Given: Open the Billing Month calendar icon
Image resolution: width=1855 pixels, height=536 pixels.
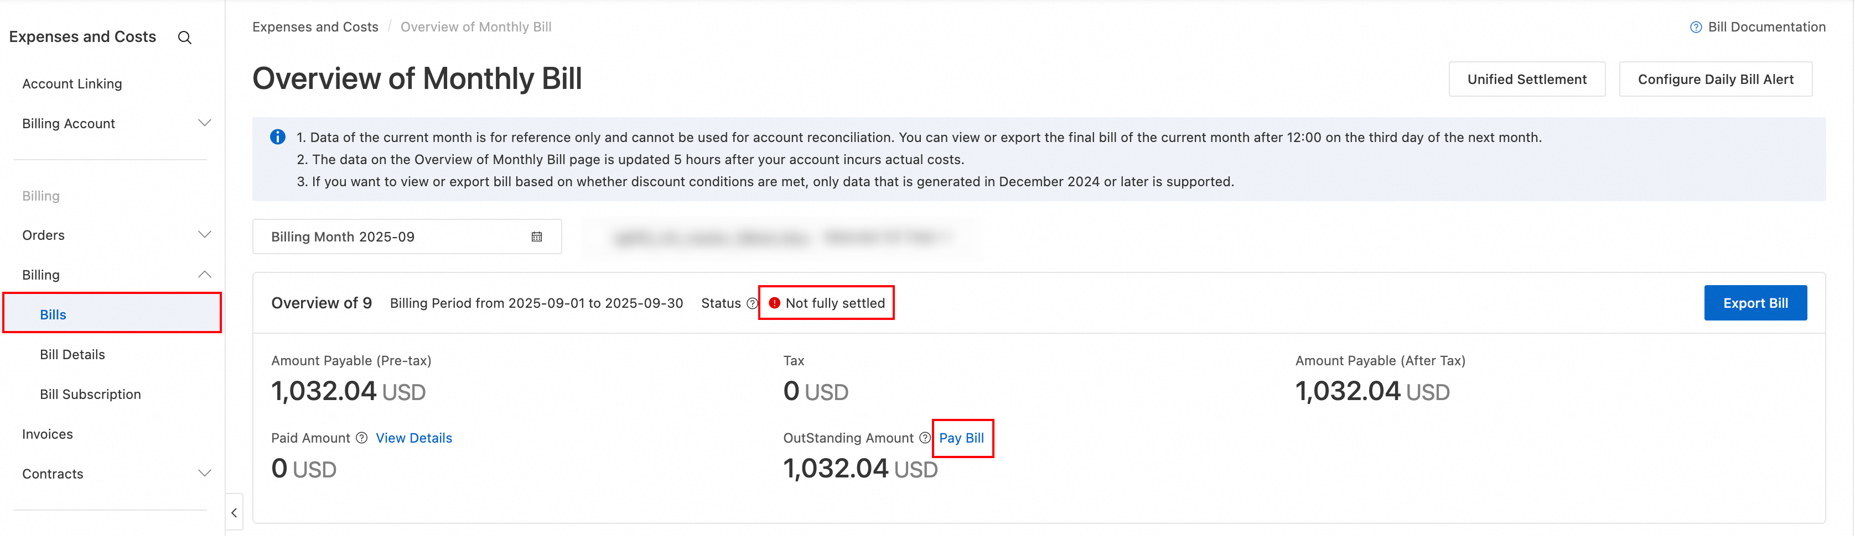Looking at the screenshot, I should tap(536, 237).
